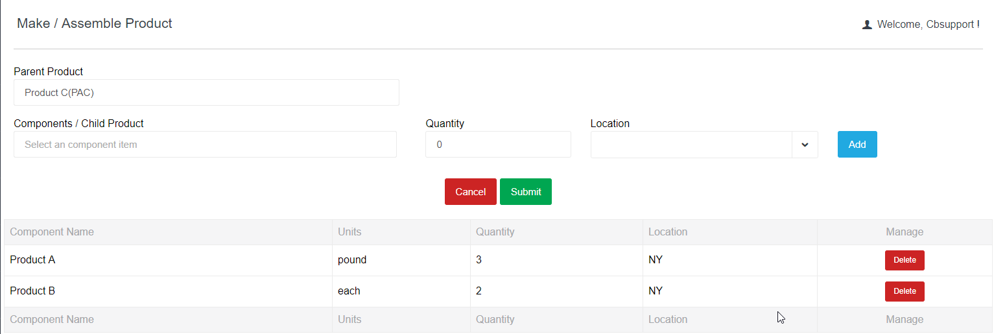This screenshot has width=994, height=334.
Task: Submit the assemble product form
Action: 526,192
